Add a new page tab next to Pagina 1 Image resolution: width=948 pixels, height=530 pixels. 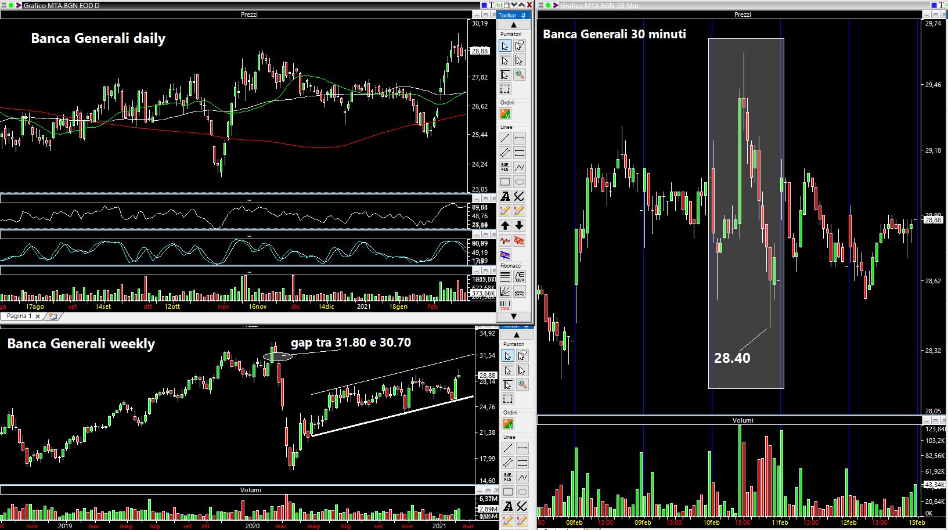click(53, 316)
